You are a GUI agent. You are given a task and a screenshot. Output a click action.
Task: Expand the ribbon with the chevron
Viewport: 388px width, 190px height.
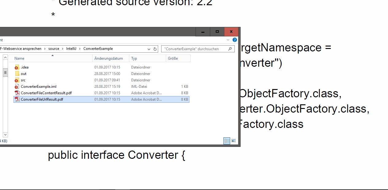228,40
